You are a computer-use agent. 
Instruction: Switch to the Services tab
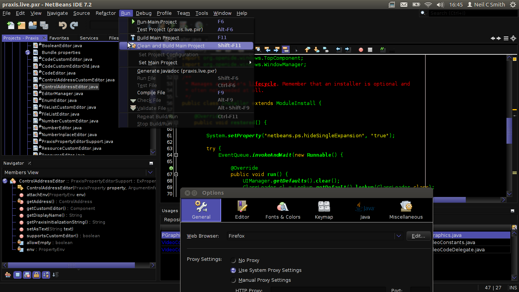89,38
